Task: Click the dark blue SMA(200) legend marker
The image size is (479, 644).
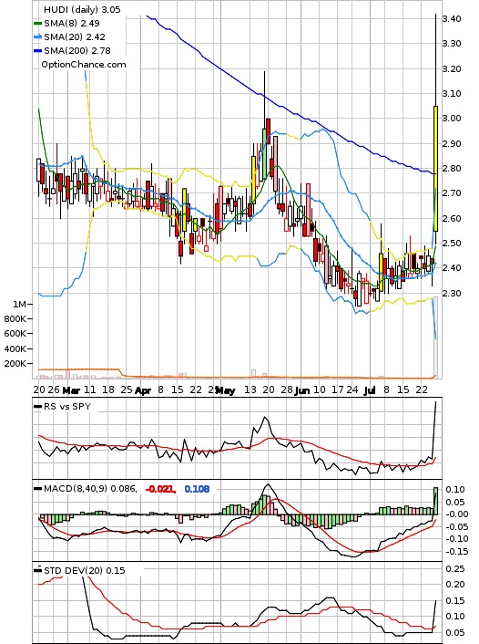Action: [x=37, y=51]
